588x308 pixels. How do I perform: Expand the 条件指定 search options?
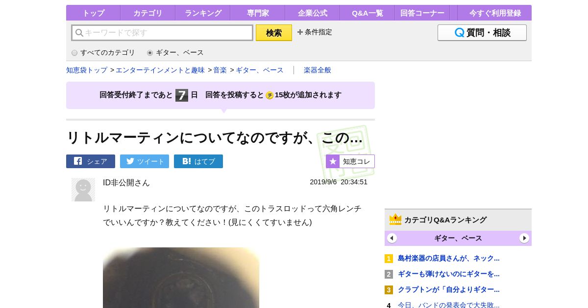[315, 32]
